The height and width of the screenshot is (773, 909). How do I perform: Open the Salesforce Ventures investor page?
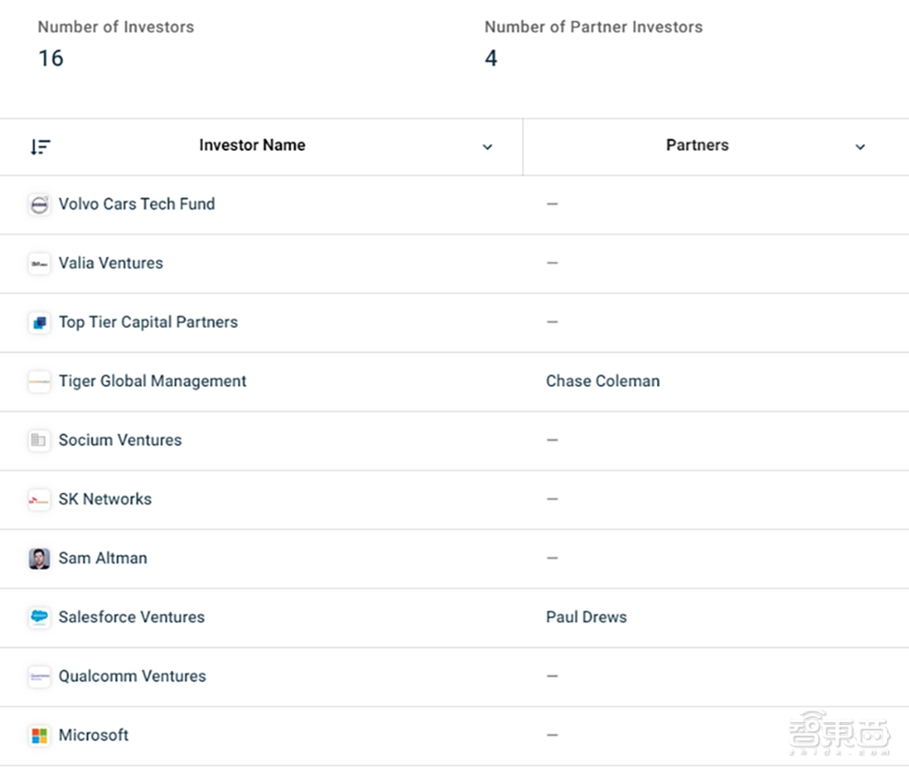[132, 617]
